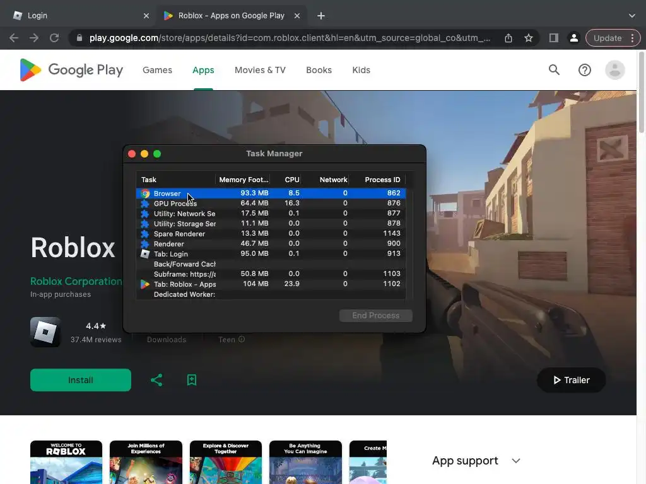Image resolution: width=646 pixels, height=484 pixels.
Task: Sort by Task column header
Action: click(176, 180)
